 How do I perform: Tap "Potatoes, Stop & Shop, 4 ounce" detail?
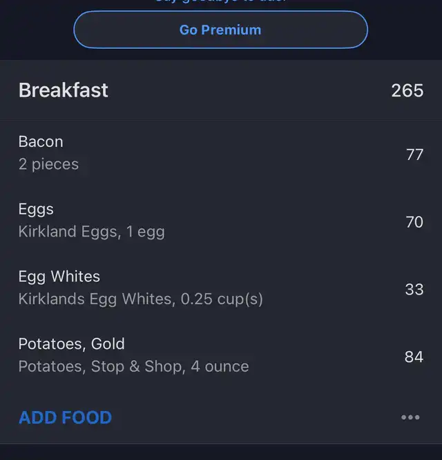click(133, 366)
